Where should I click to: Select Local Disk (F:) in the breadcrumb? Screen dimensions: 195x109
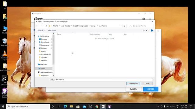point(65,26)
